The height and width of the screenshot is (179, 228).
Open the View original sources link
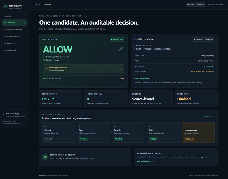[x=145, y=161]
